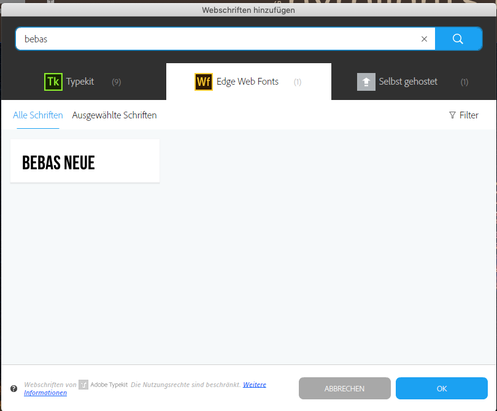Clear the search field with the X
The width and height of the screenshot is (497, 411).
point(424,39)
